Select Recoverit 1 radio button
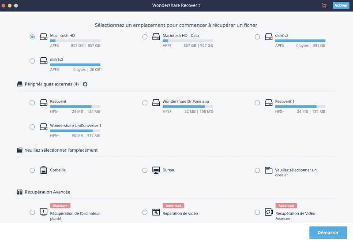This screenshot has height=242, width=353. pyautogui.click(x=257, y=103)
